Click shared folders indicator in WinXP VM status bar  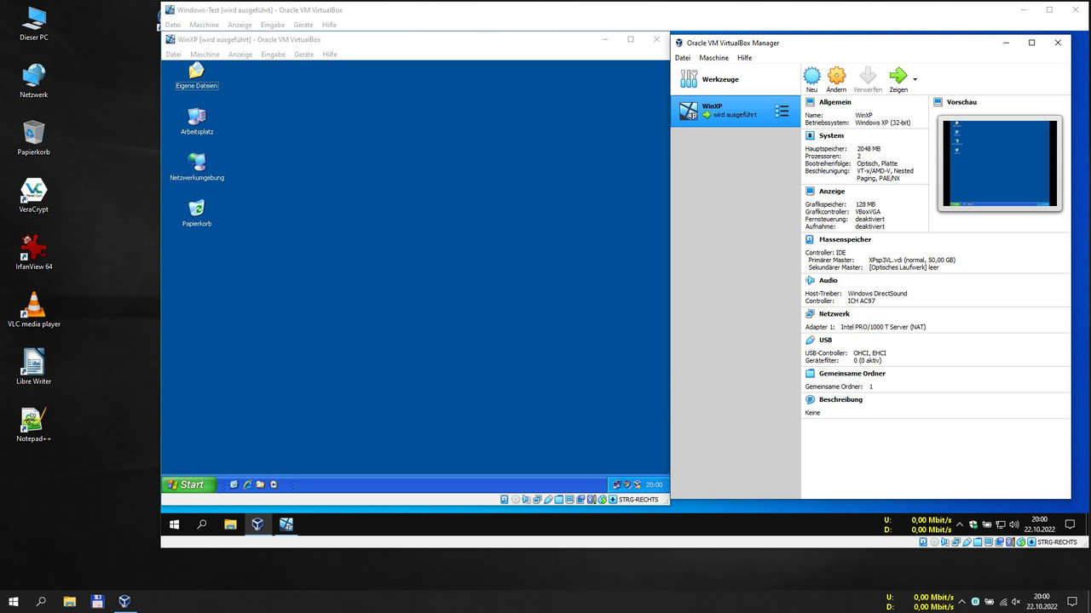click(559, 500)
